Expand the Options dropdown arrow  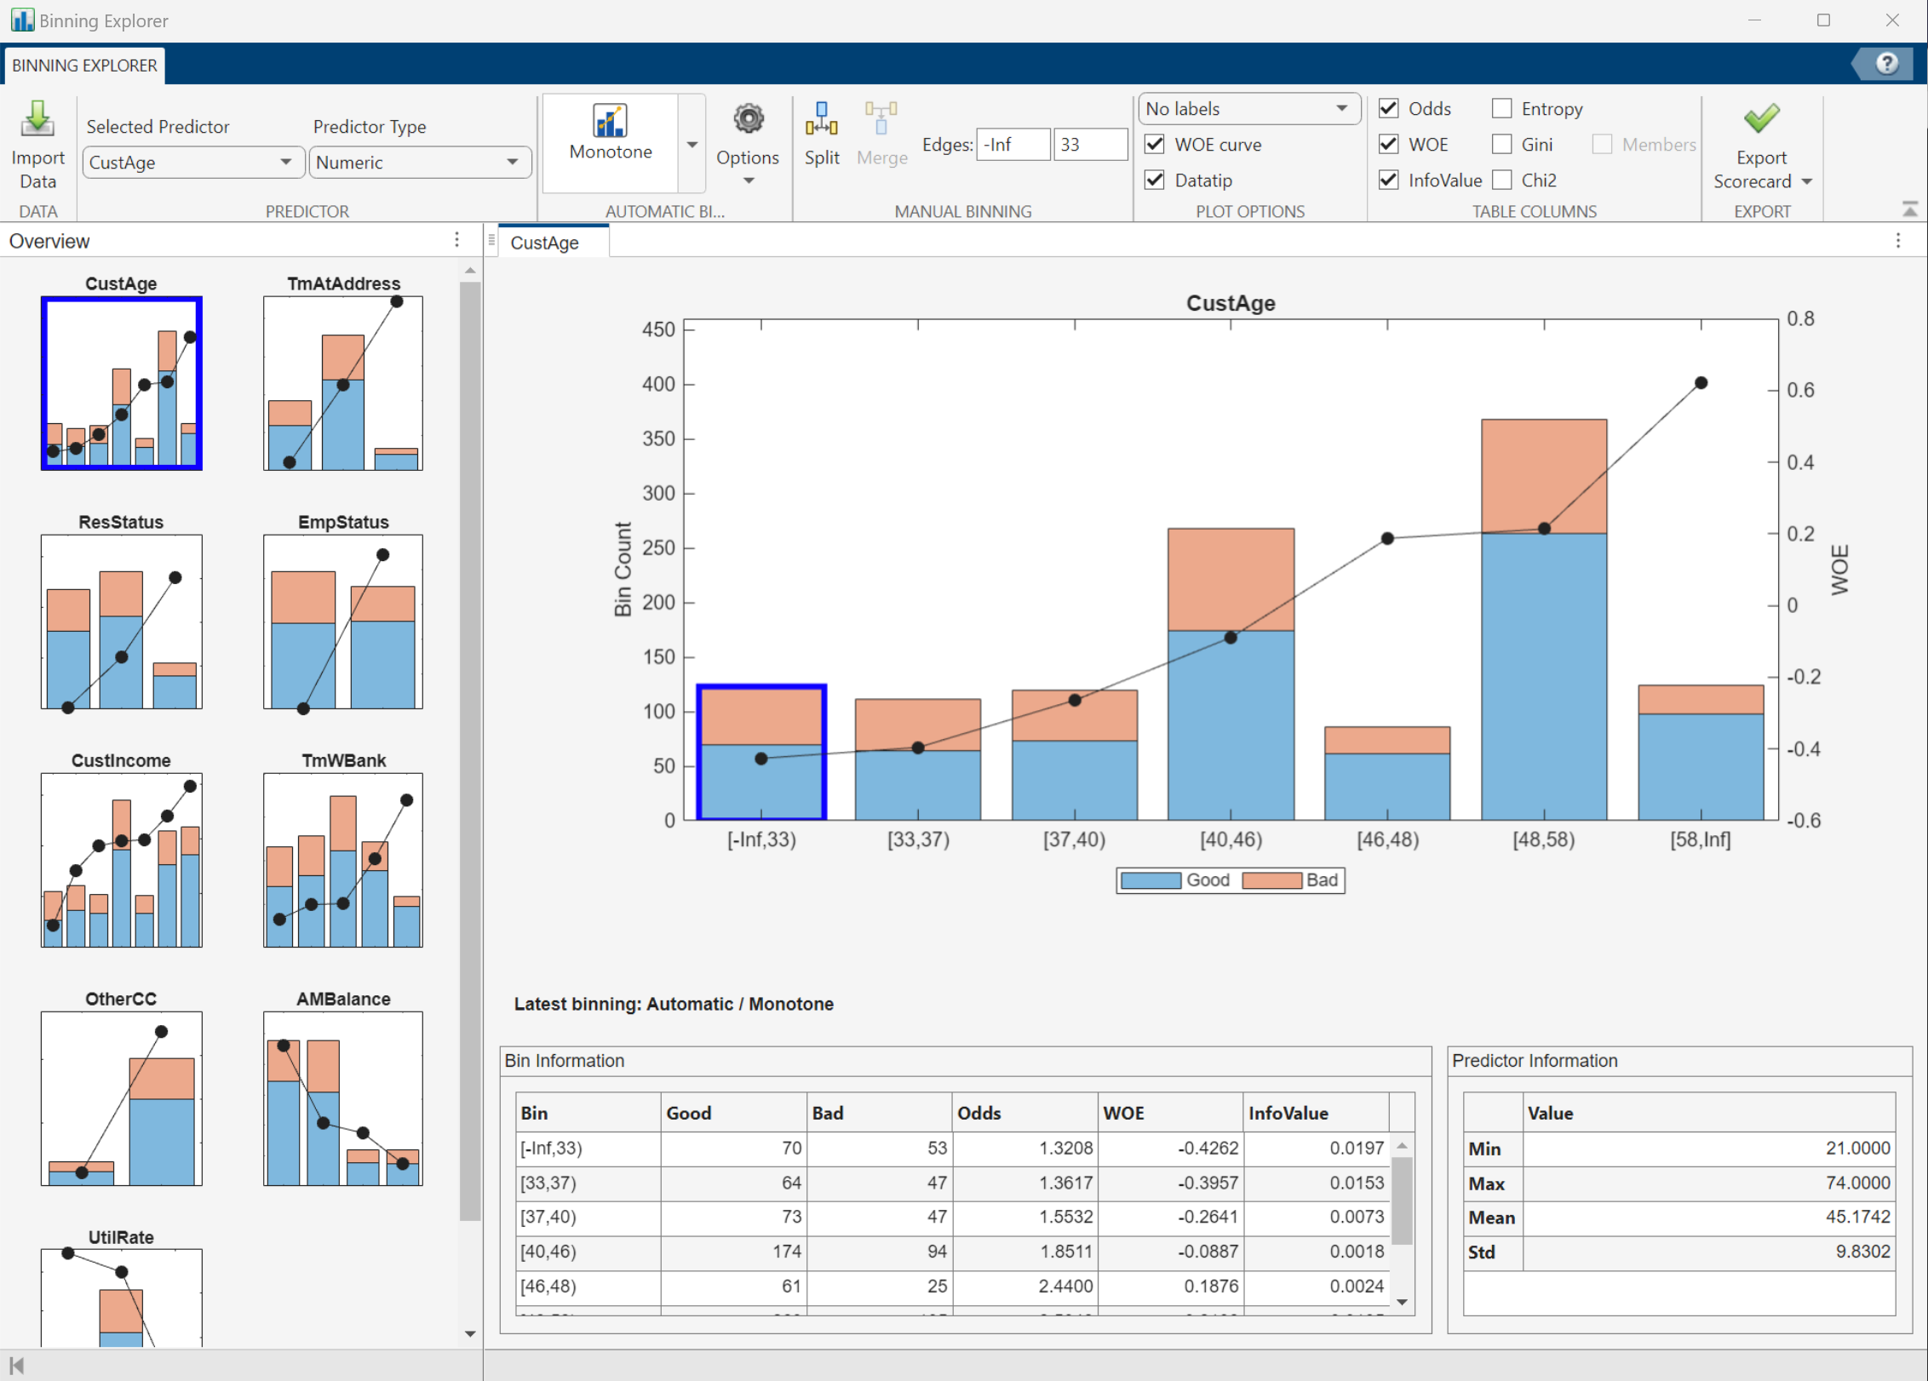point(749,181)
